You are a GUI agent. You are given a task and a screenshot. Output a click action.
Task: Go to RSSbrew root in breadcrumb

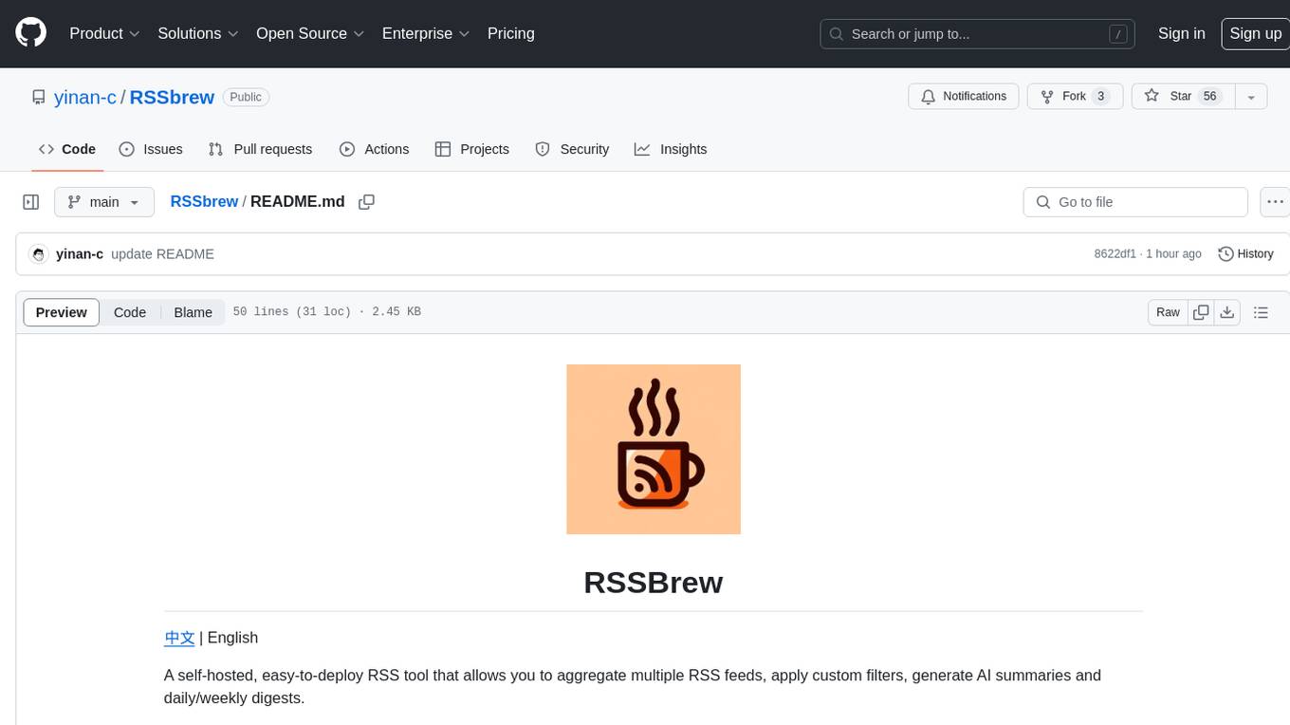204,201
